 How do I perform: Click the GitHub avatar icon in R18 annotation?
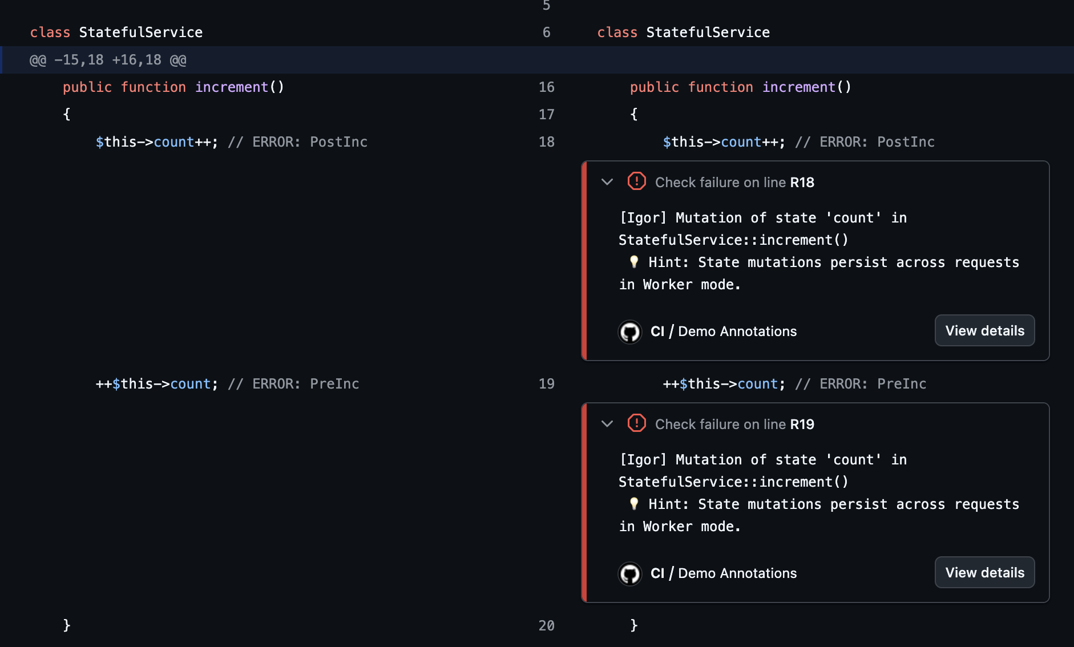(x=630, y=331)
